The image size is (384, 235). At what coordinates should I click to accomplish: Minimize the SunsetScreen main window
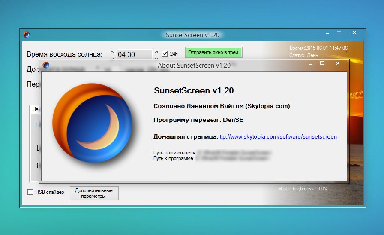327,33
